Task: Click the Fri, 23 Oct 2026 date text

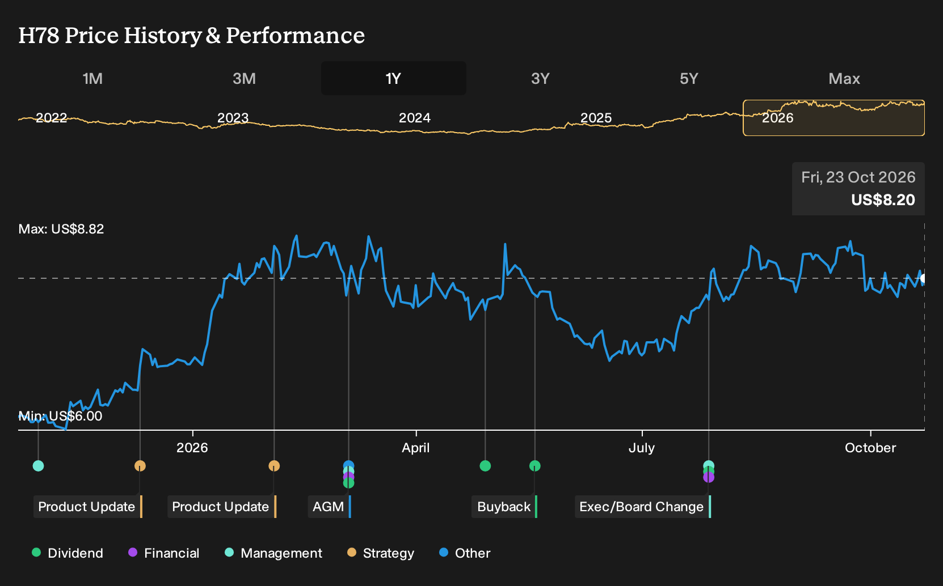Action: coord(858,177)
